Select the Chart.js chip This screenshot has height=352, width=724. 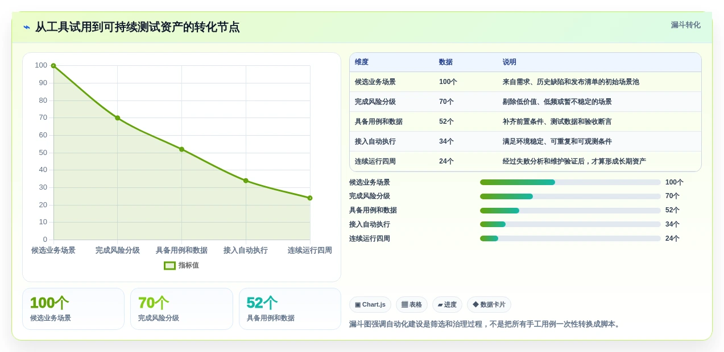(x=370, y=304)
